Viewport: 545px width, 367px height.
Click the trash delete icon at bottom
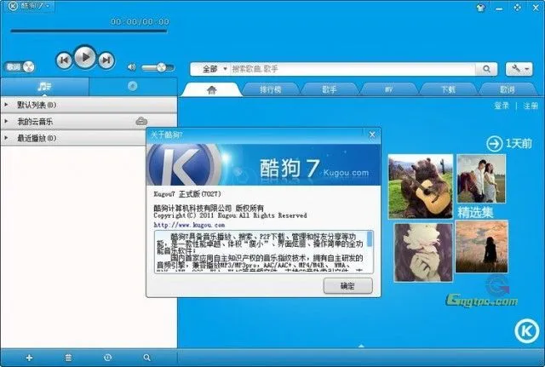point(68,357)
